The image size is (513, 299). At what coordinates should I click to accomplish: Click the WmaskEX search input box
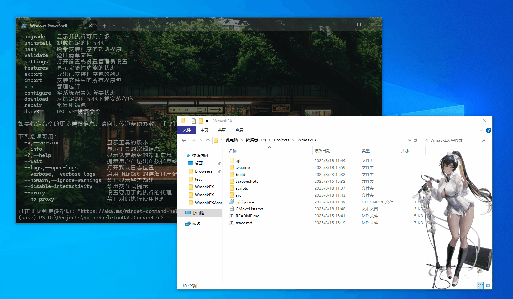(x=452, y=140)
